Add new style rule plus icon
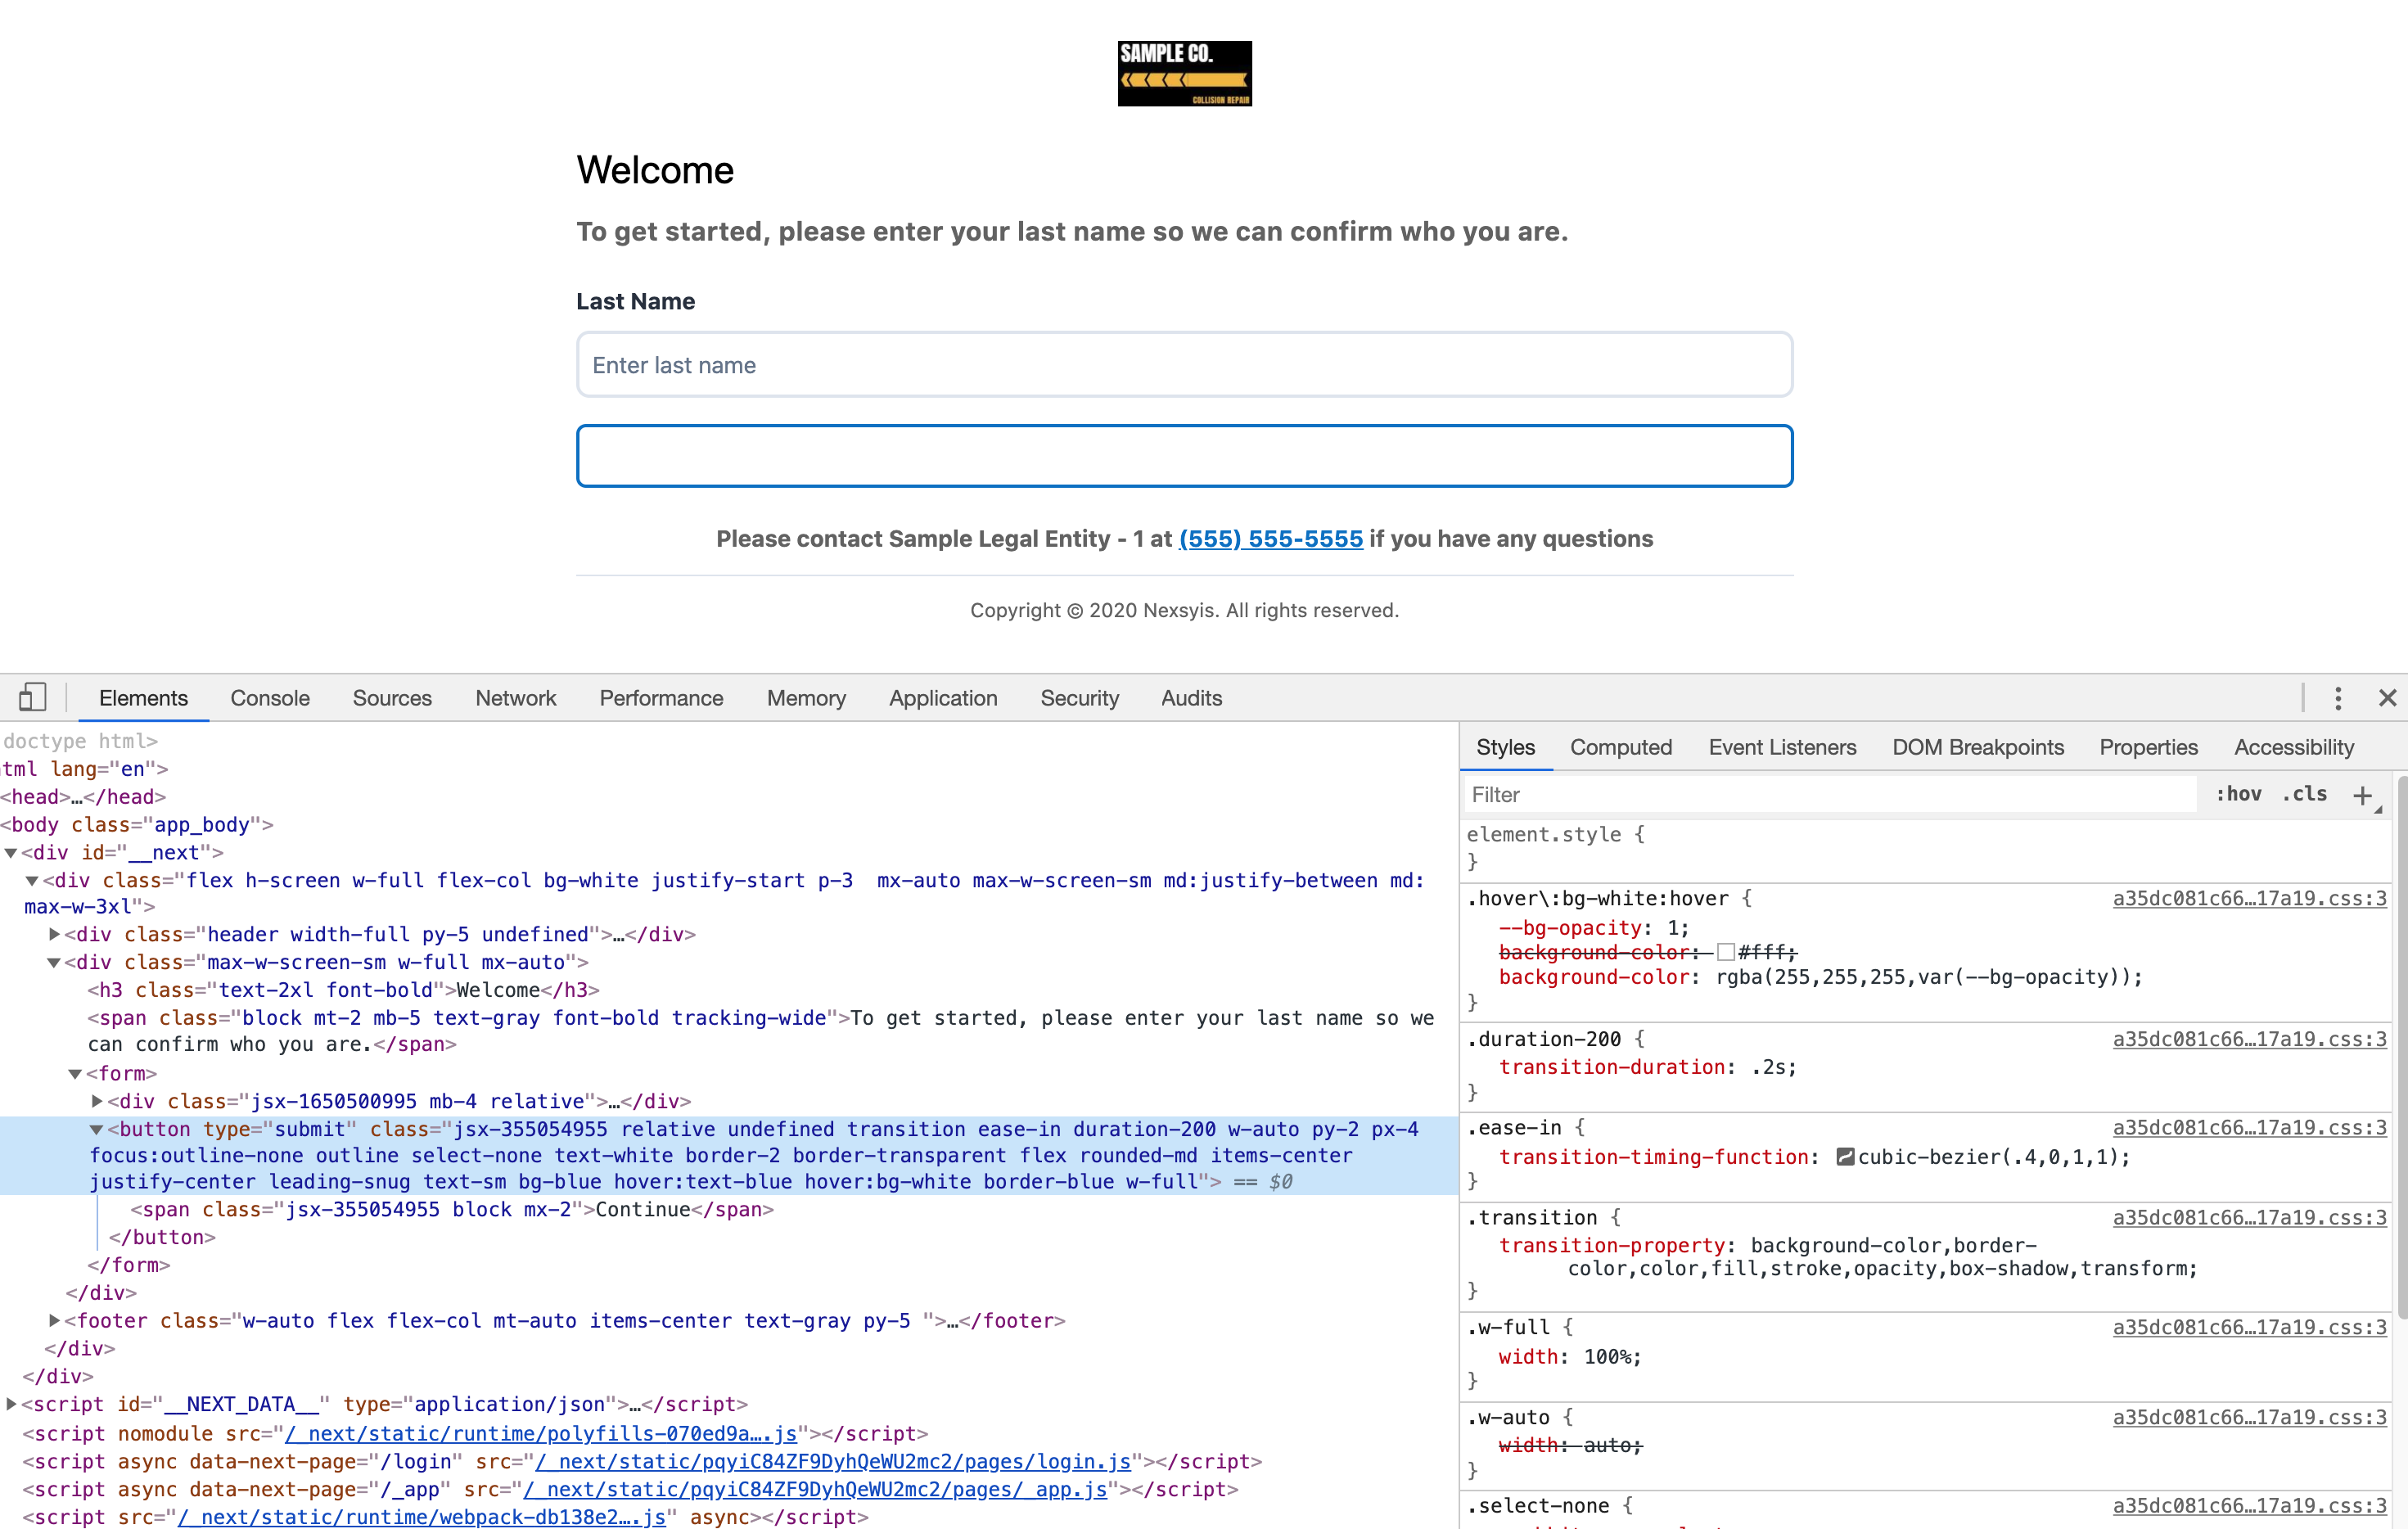Image resolution: width=2408 pixels, height=1529 pixels. 2363,795
